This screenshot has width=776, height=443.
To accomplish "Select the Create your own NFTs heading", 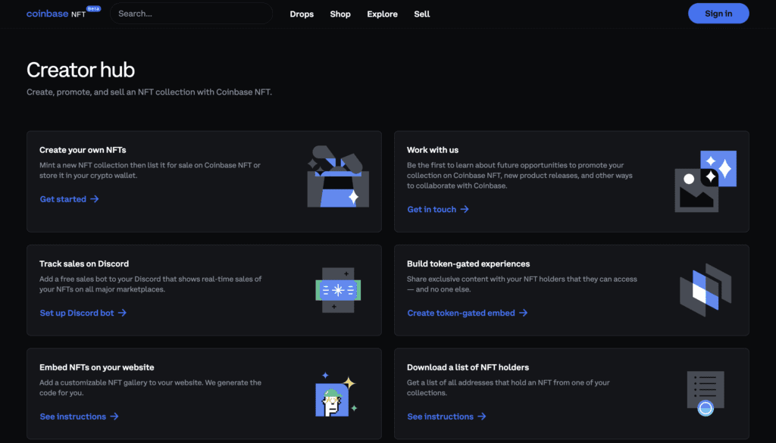I will (x=83, y=150).
